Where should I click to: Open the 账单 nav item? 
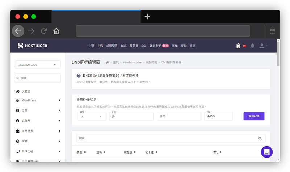pyautogui.click(x=175, y=46)
